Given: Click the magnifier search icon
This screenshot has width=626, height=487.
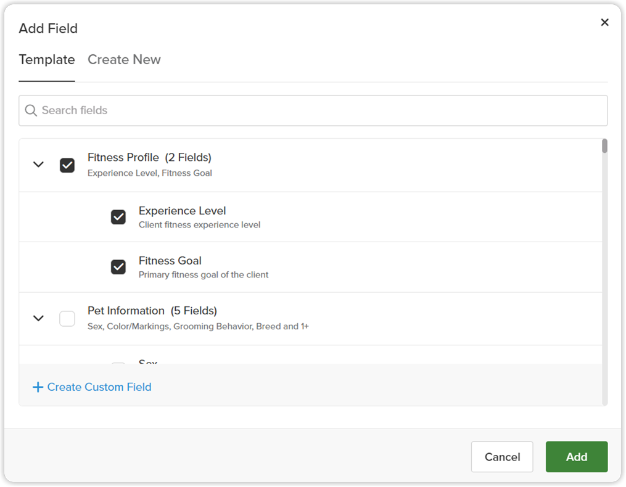Looking at the screenshot, I should pyautogui.click(x=31, y=110).
